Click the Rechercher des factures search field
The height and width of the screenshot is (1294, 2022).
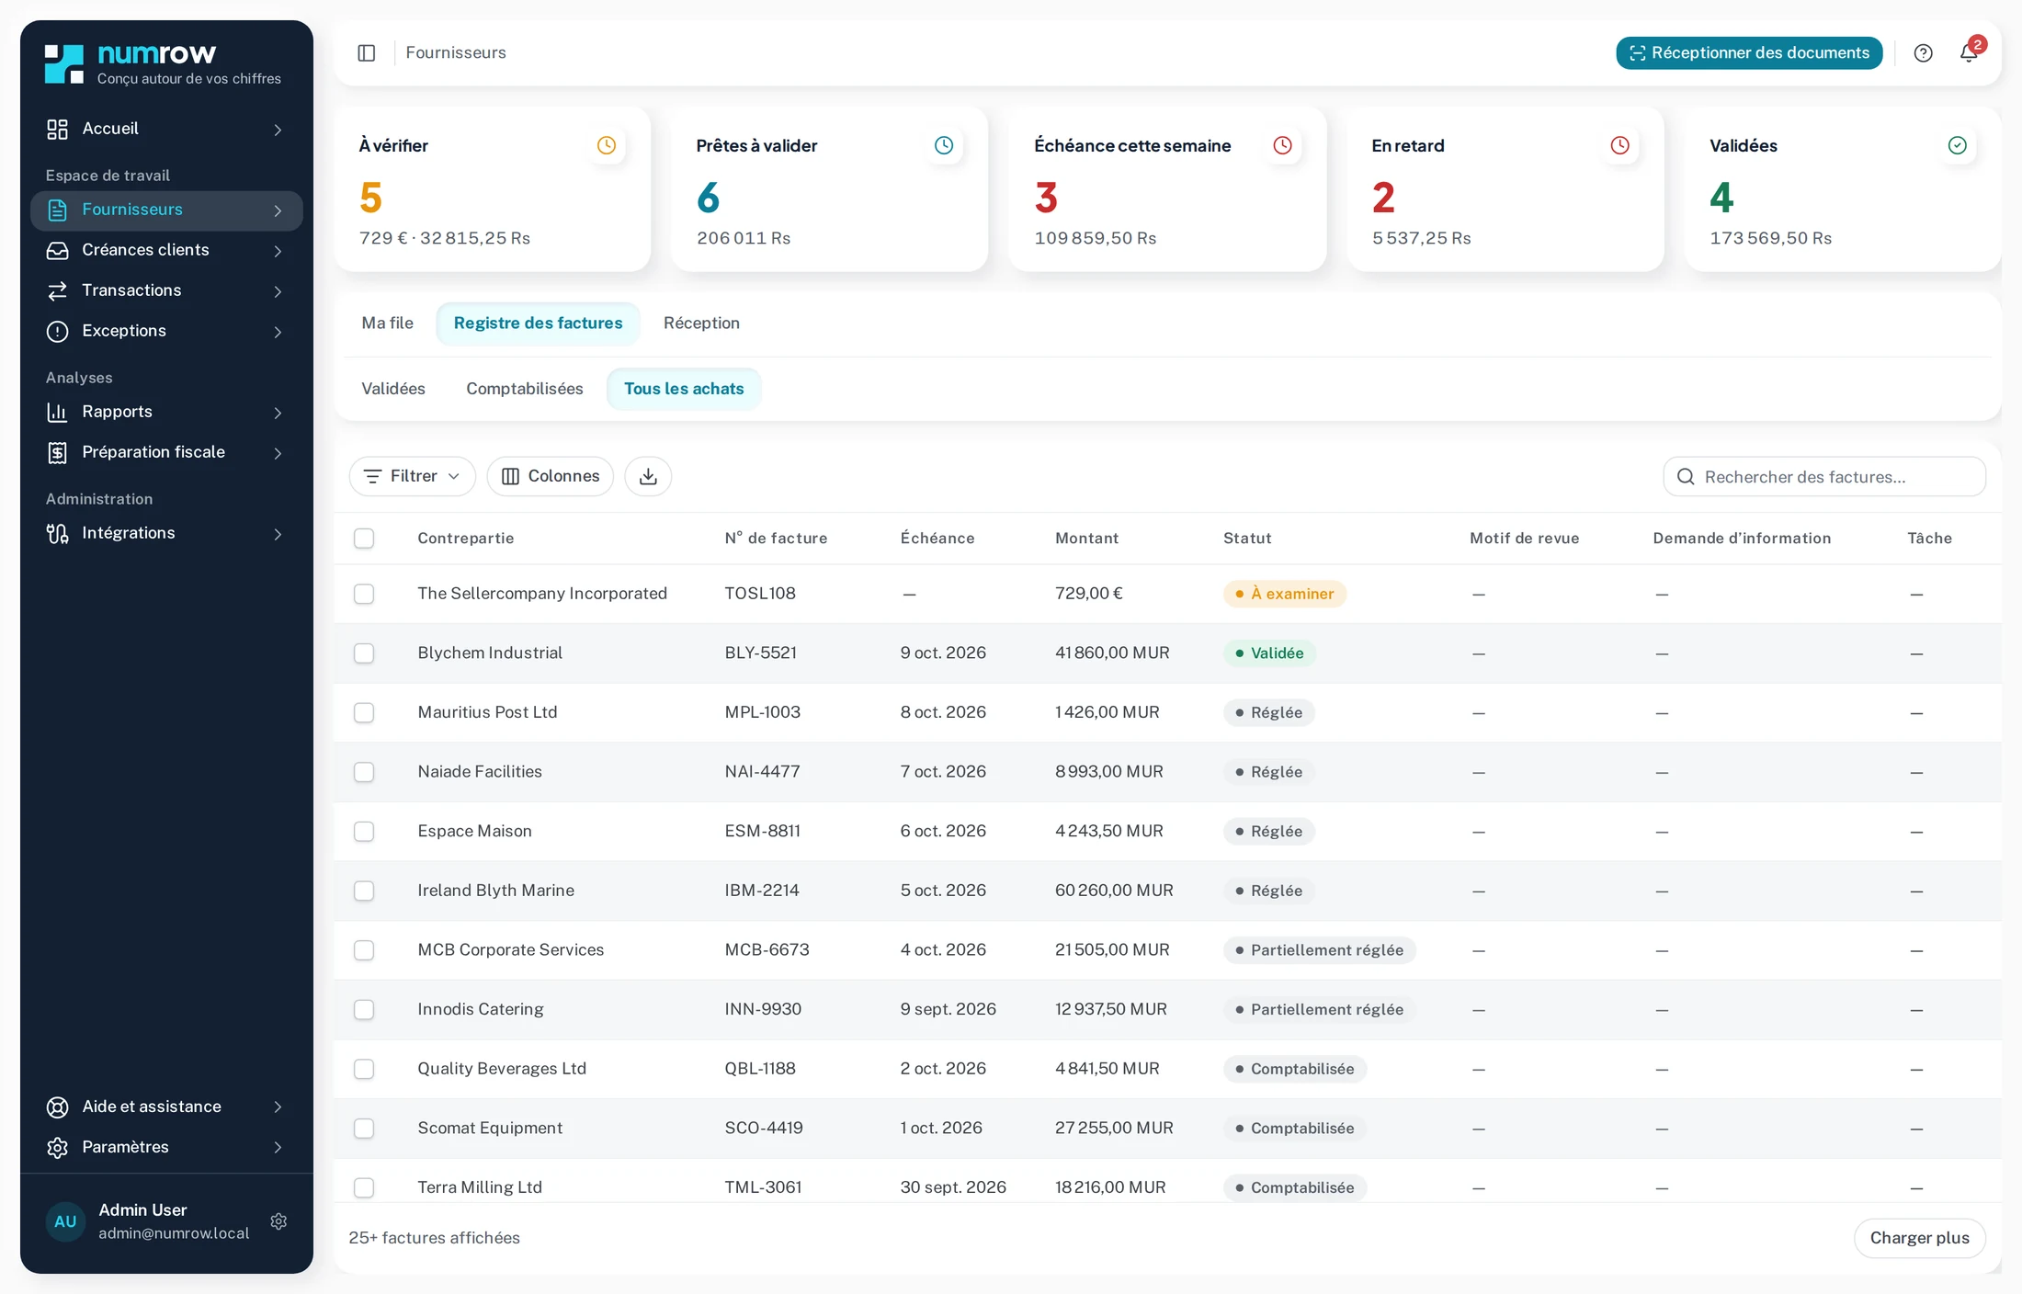point(1824,477)
